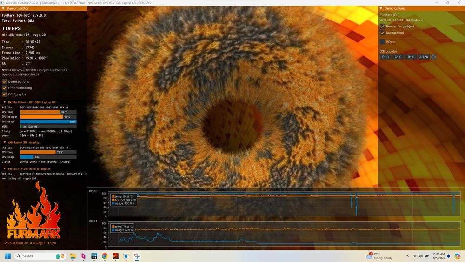Collapse Parsec Virtual Display Adapter section
This screenshot has width=465, height=262.
coord(5,169)
